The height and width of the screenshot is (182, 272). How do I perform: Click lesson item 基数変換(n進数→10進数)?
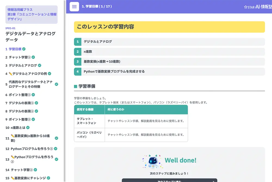click(x=169, y=61)
